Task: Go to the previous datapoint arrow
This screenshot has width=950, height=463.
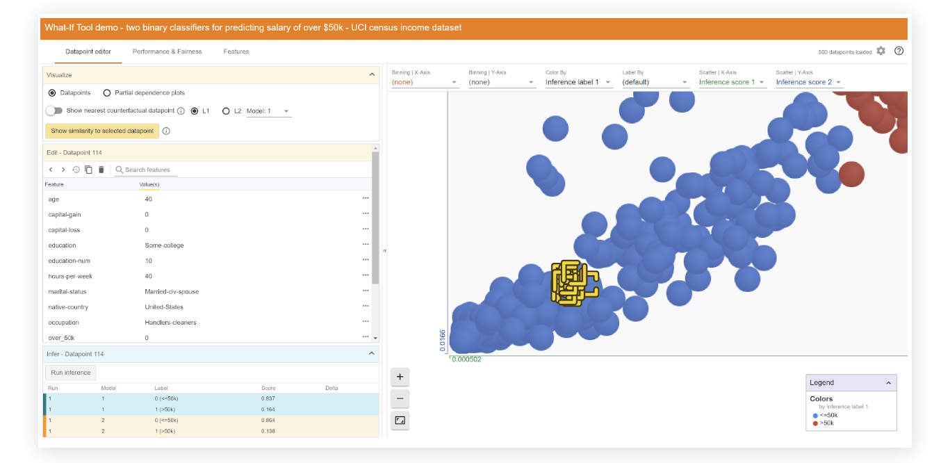Action: [x=51, y=170]
